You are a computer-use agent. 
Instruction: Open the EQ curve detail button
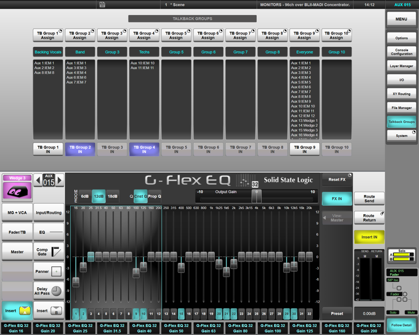49,232
